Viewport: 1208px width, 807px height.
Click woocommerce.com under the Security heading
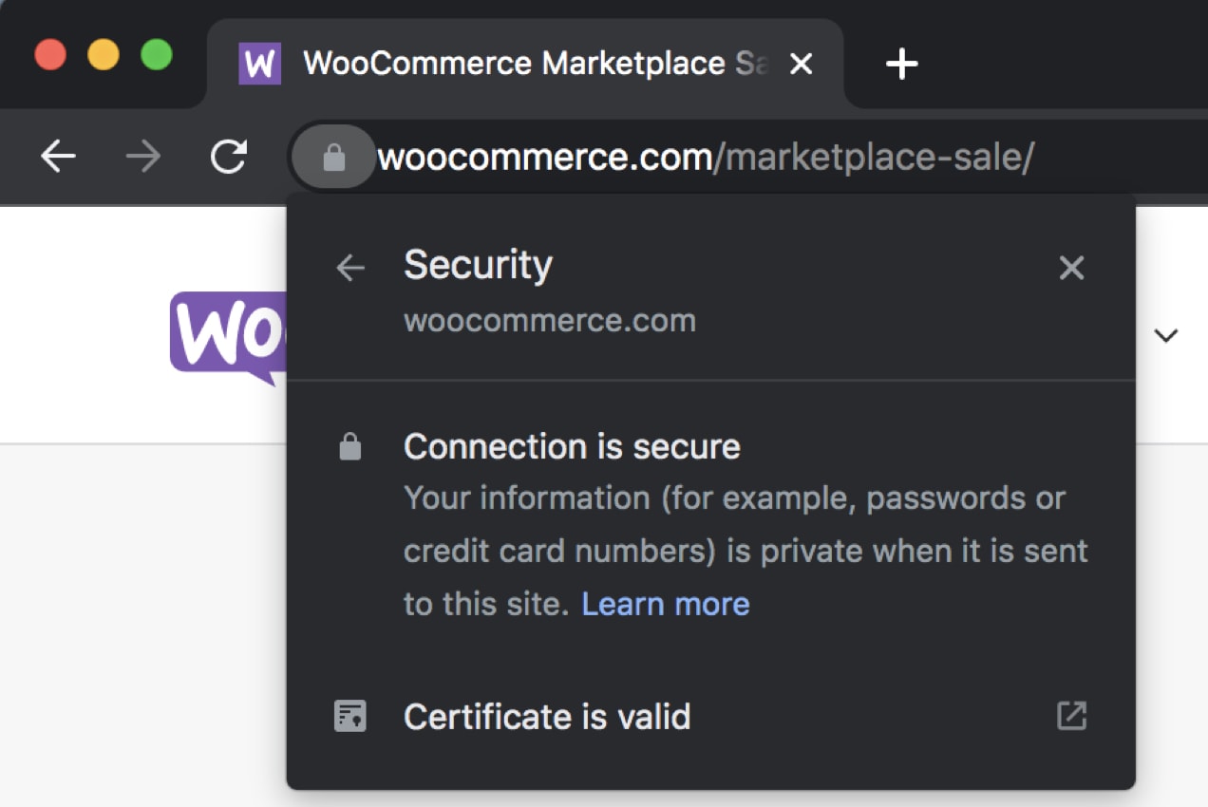550,320
